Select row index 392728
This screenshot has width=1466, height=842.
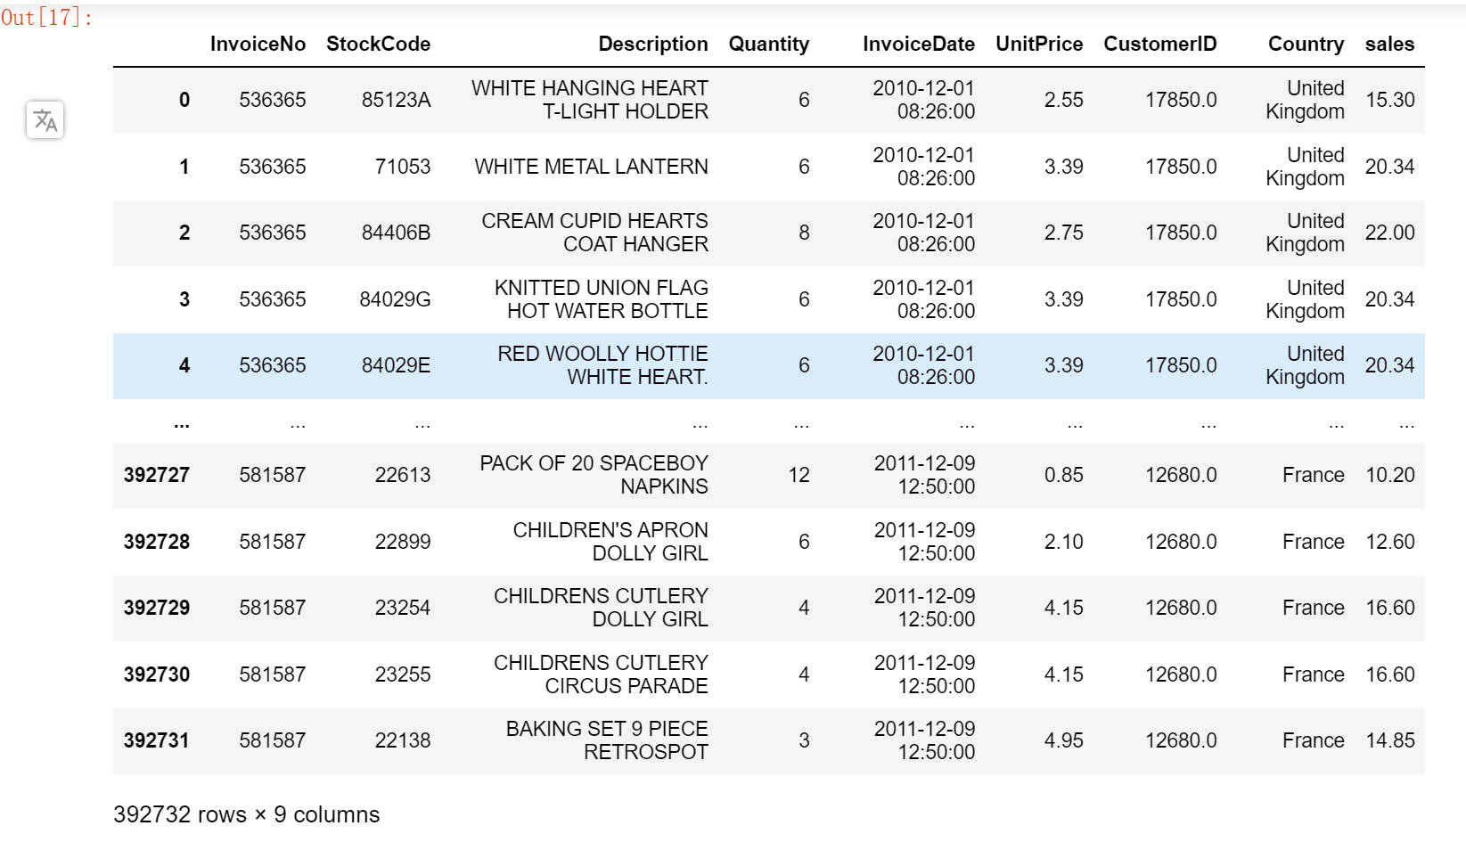tap(157, 542)
